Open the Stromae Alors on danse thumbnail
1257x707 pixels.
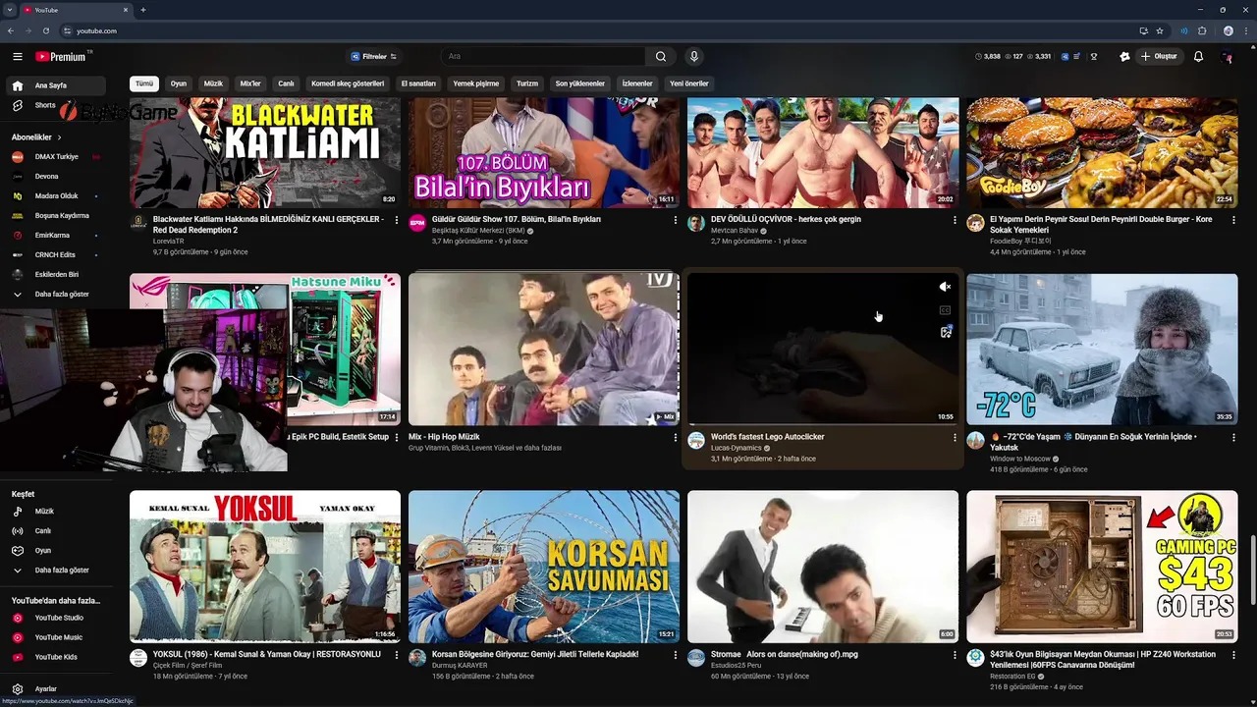coord(823,567)
